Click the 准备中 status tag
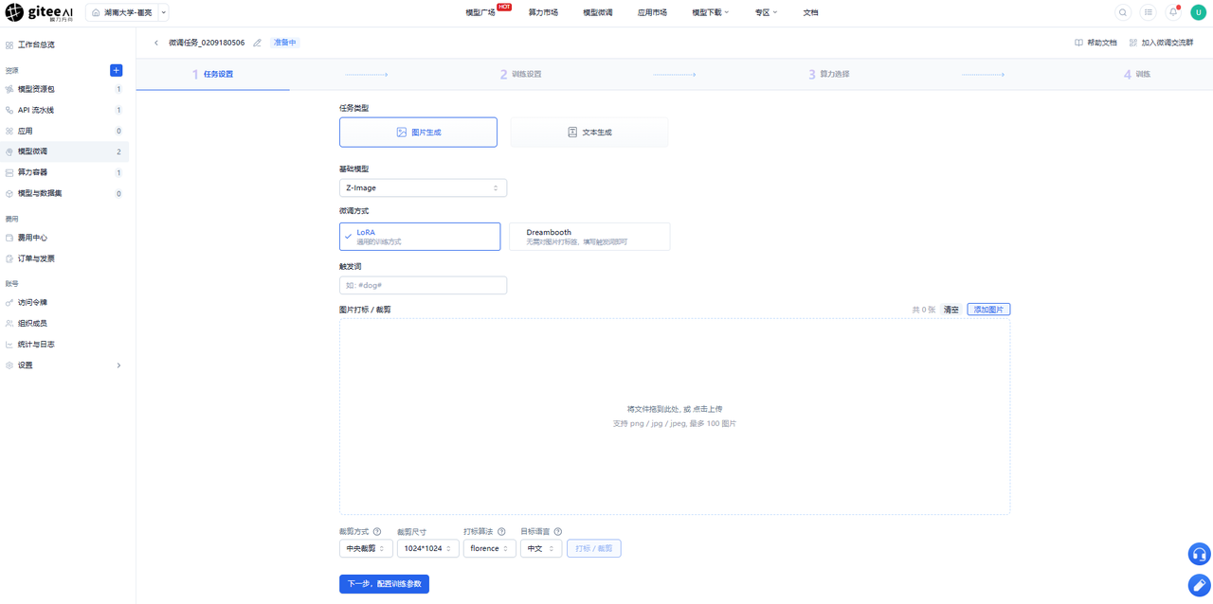This screenshot has height=604, width=1213. 285,43
